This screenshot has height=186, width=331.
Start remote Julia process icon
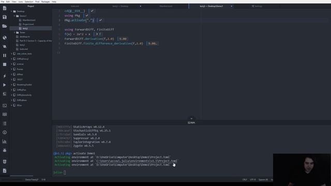click(x=5, y=47)
